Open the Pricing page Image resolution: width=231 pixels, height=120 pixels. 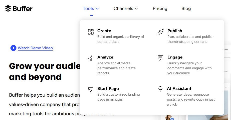coord(160,8)
